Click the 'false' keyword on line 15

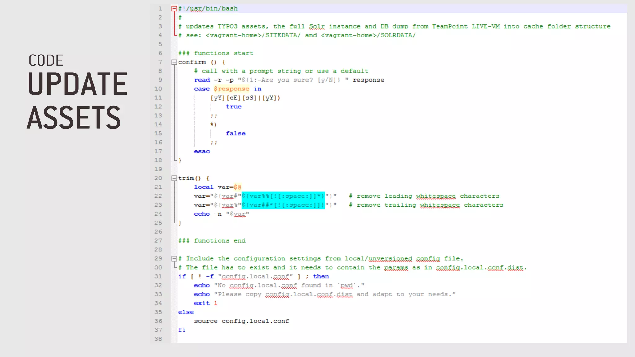click(x=235, y=134)
